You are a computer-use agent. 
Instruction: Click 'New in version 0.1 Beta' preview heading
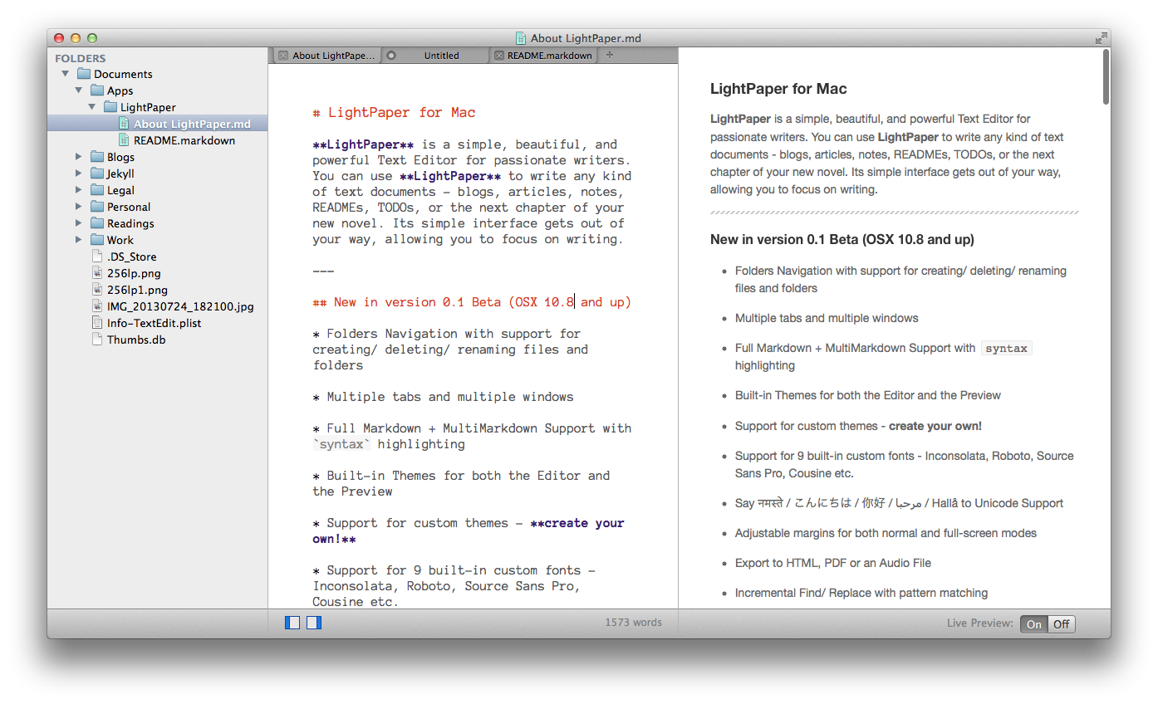click(x=842, y=239)
